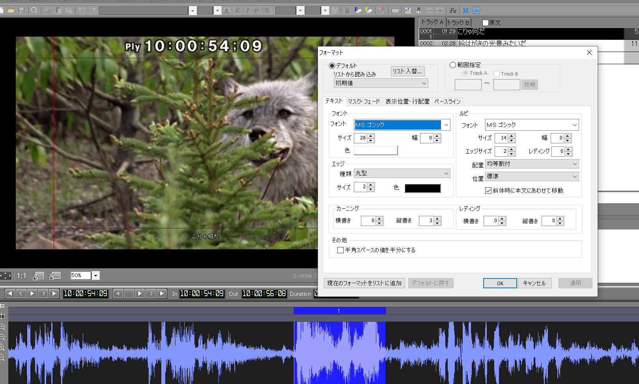Select the 範囲指定 radio button
This screenshot has width=639, height=384.
453,65
